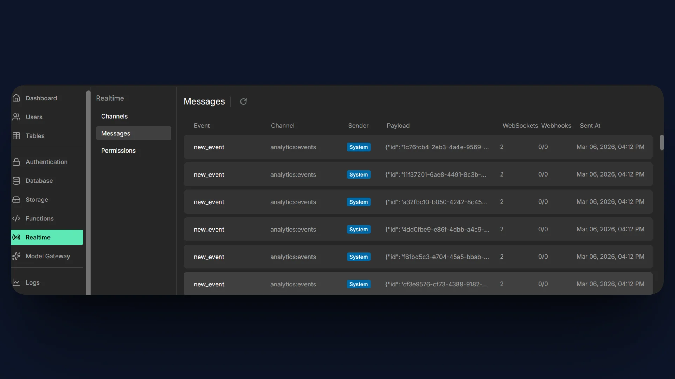
Task: Open the Permissions section
Action: 118,151
